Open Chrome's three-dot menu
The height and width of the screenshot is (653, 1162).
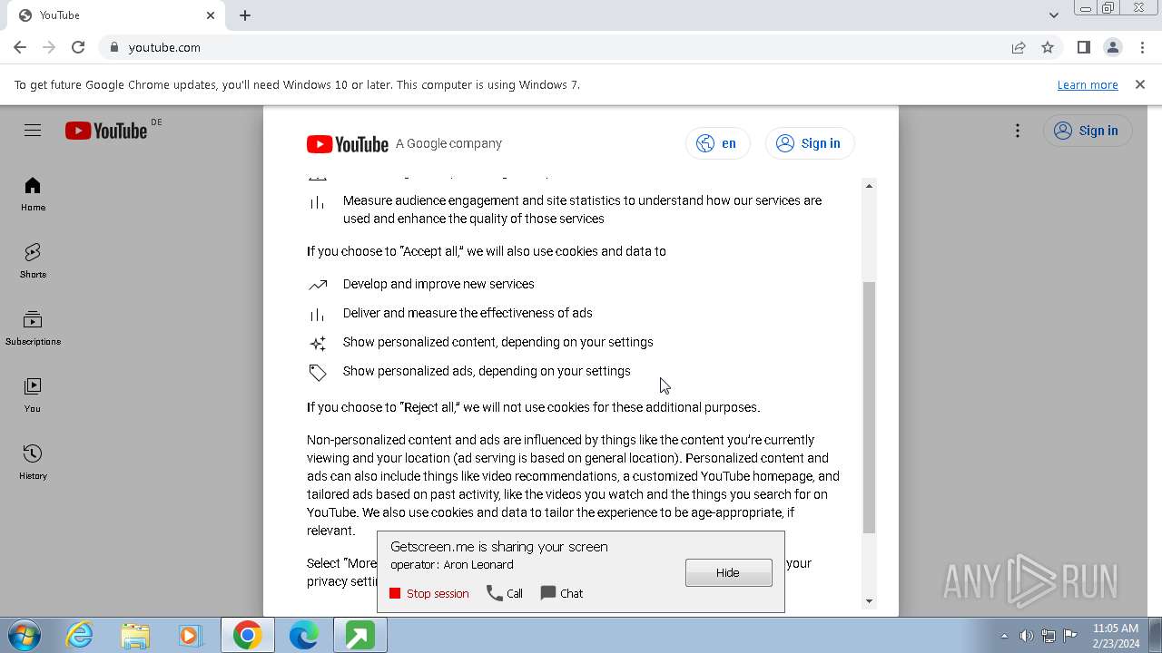pos(1141,47)
